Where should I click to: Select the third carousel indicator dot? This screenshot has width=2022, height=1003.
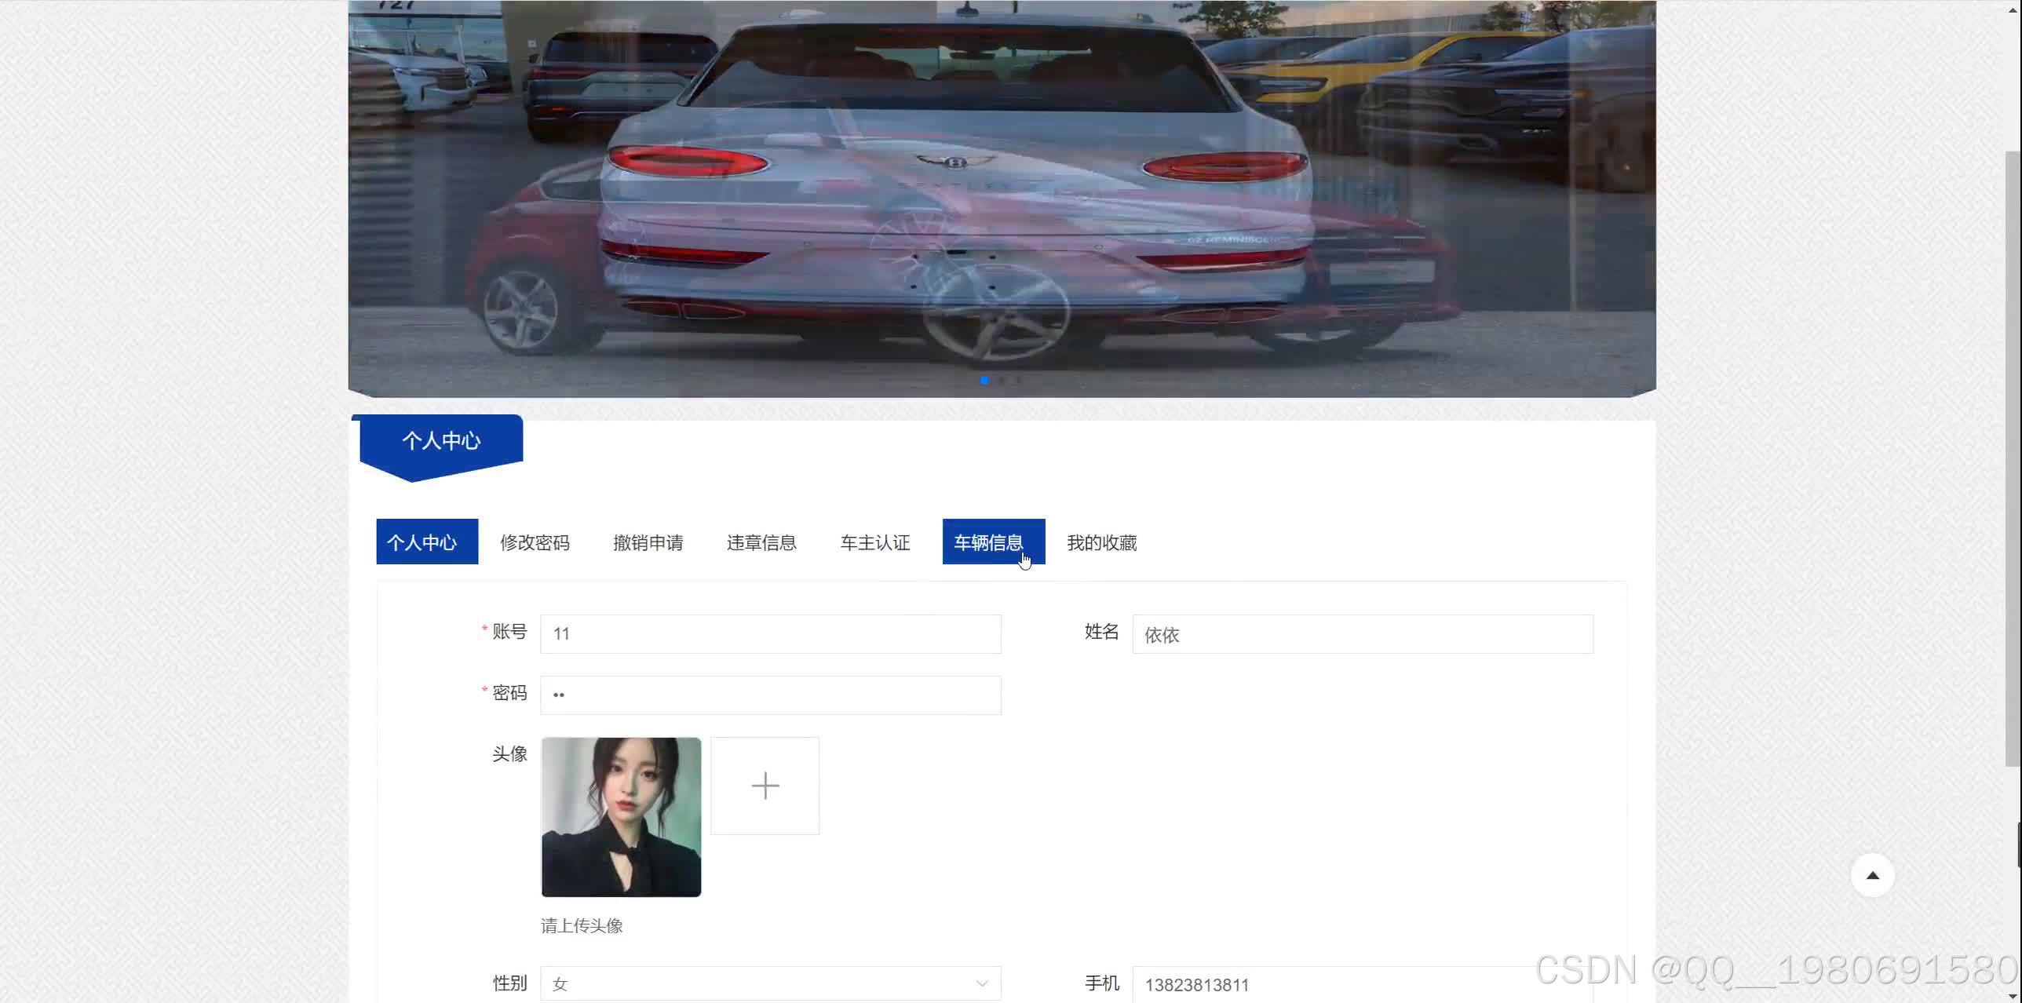click(x=1020, y=381)
